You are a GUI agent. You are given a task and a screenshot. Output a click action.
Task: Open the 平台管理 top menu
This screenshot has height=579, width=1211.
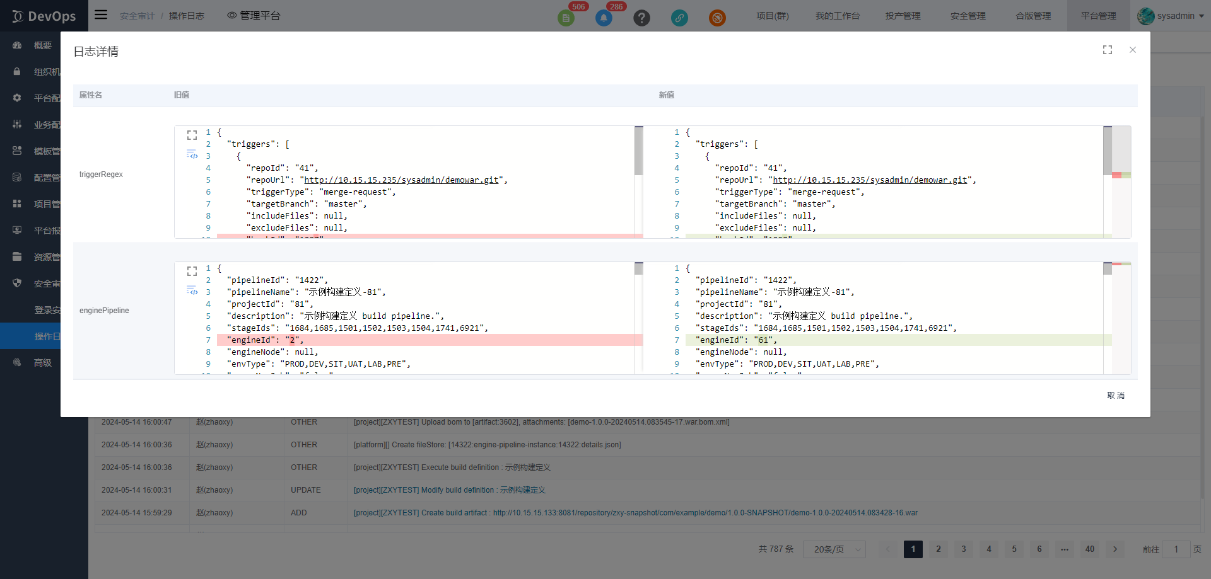(x=1098, y=16)
